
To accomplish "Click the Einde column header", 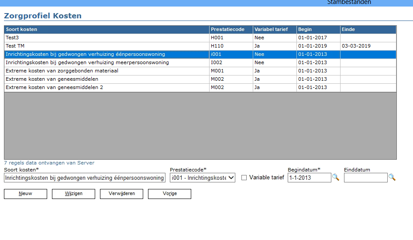I will click(x=368, y=29).
